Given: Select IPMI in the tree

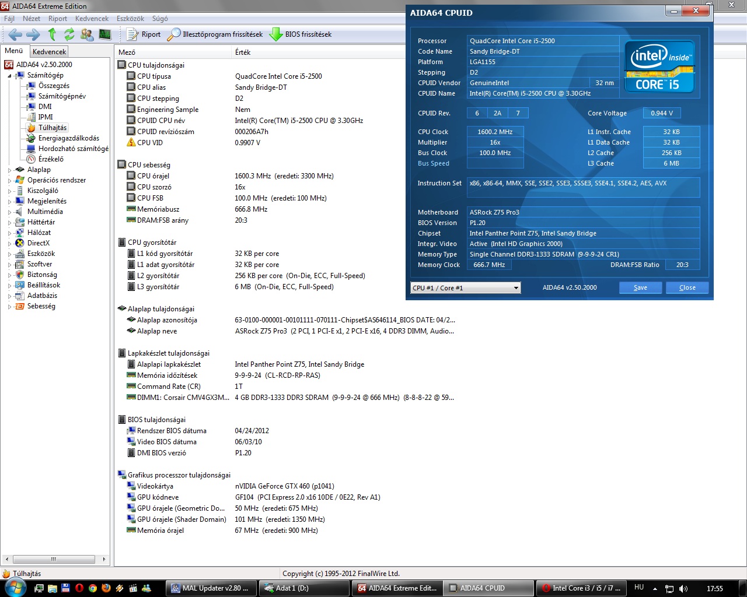Looking at the screenshot, I should click(46, 117).
